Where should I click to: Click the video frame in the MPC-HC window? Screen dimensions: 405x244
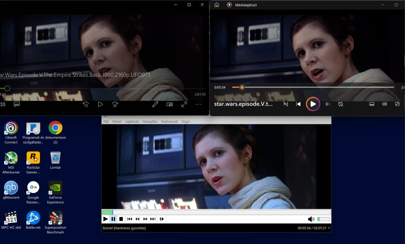click(x=216, y=166)
